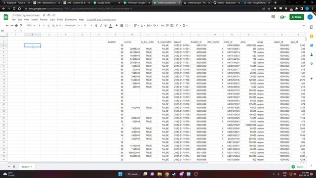Image resolution: width=316 pixels, height=178 pixels.
Task: Check the cloud document status icon
Action: [54, 15]
